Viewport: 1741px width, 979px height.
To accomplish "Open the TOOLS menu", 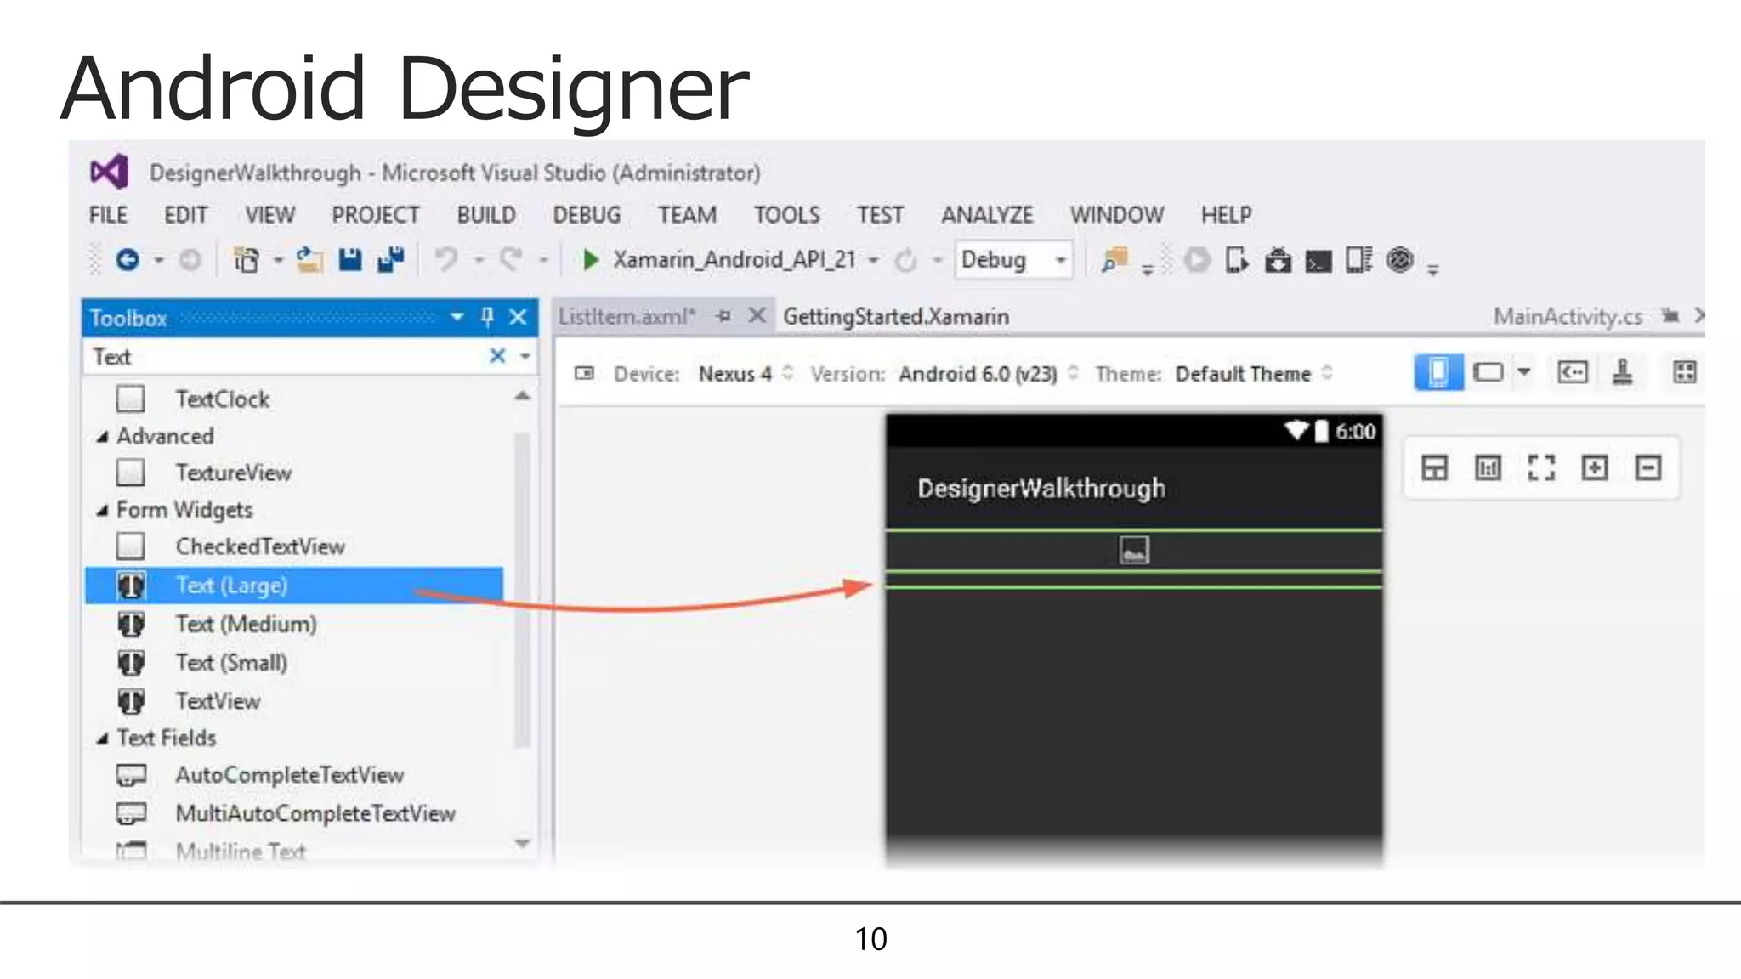I will coord(787,215).
